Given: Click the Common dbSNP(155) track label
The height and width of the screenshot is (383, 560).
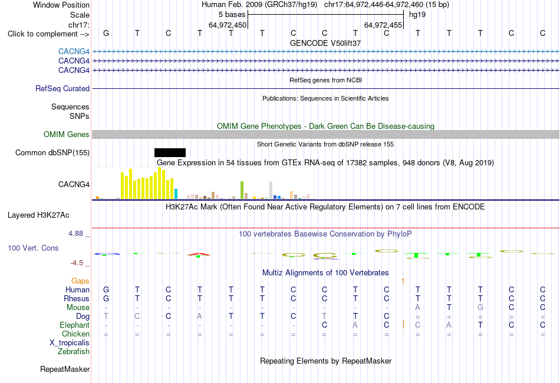Looking at the screenshot, I should tap(52, 152).
